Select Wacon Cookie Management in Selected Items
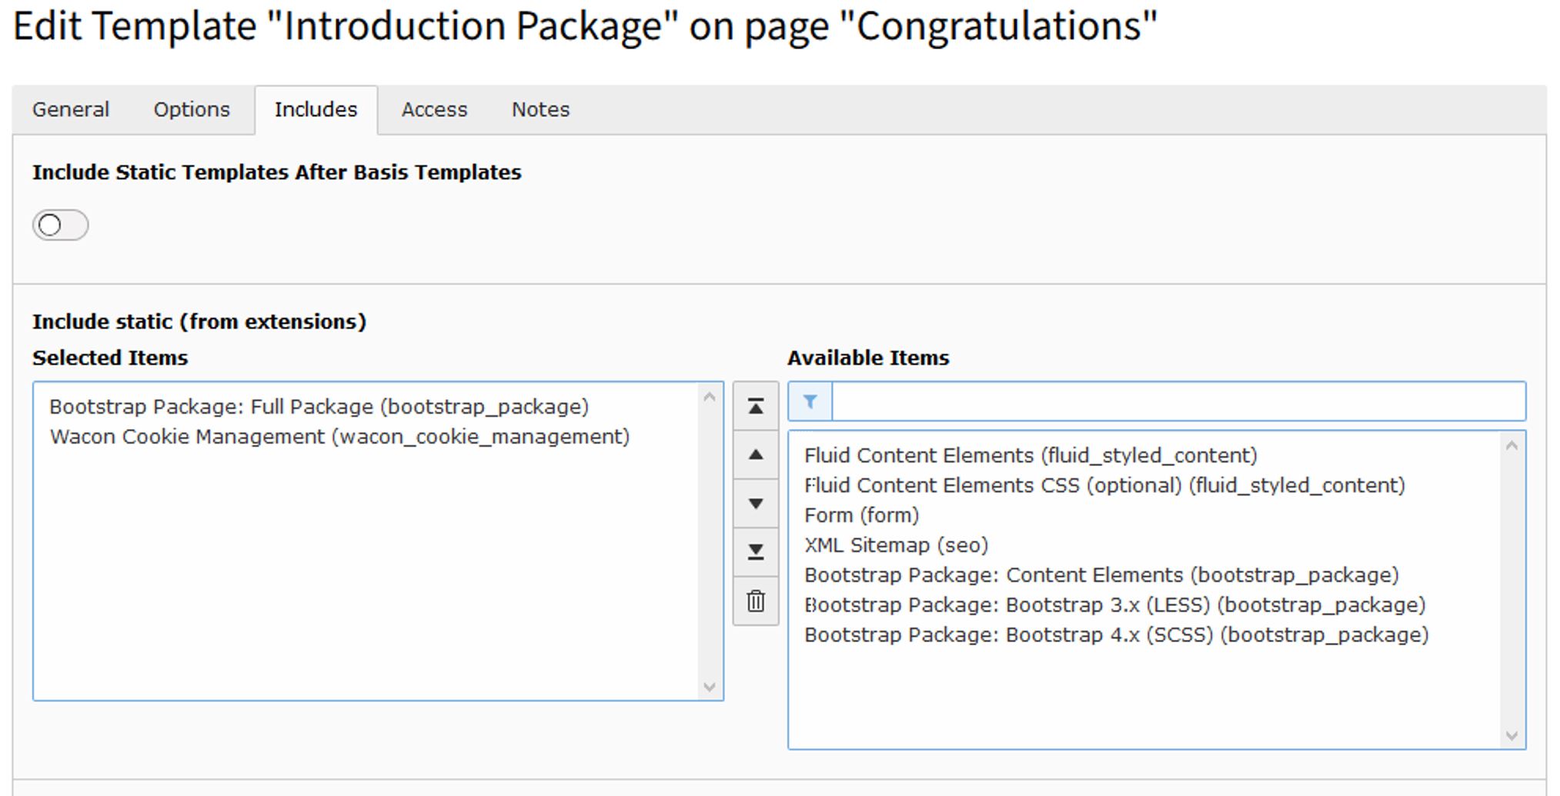The height and width of the screenshot is (796, 1560). pyautogui.click(x=339, y=437)
